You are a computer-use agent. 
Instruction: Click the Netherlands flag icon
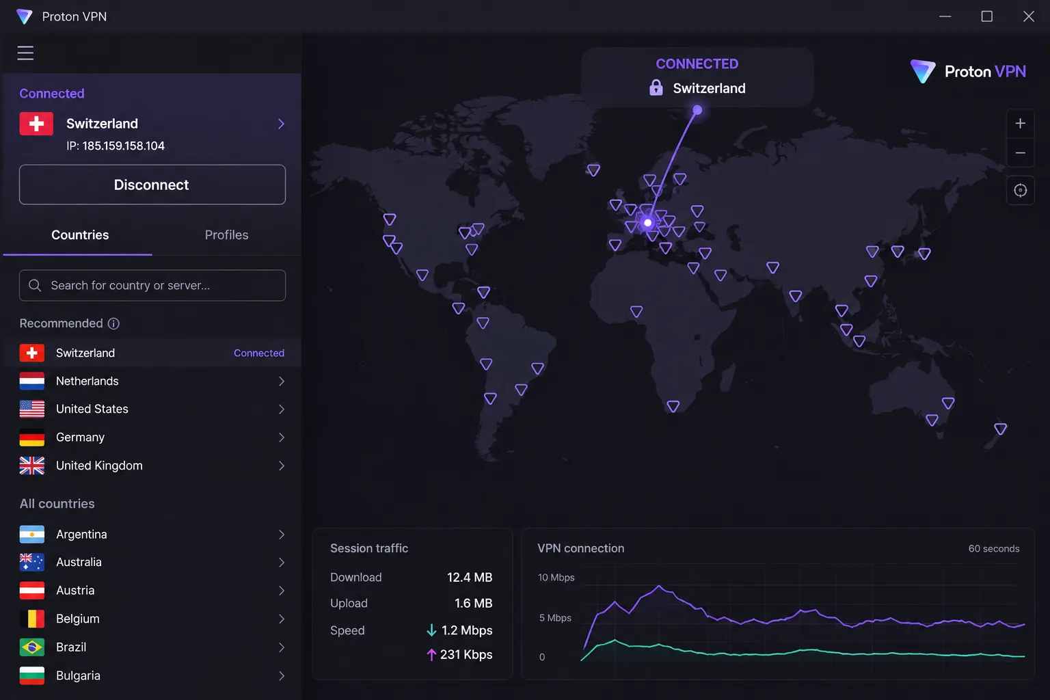(x=32, y=381)
